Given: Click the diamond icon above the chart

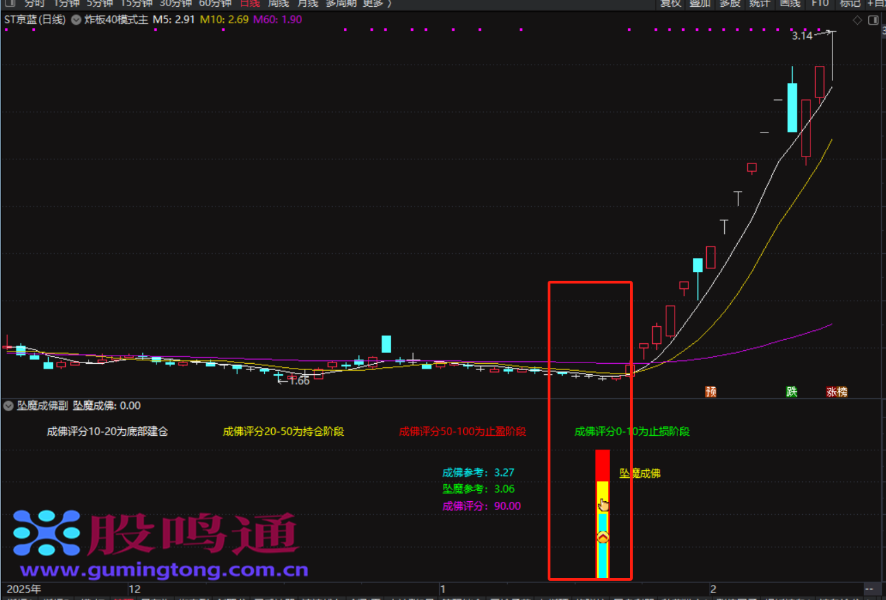Looking at the screenshot, I should click(857, 20).
